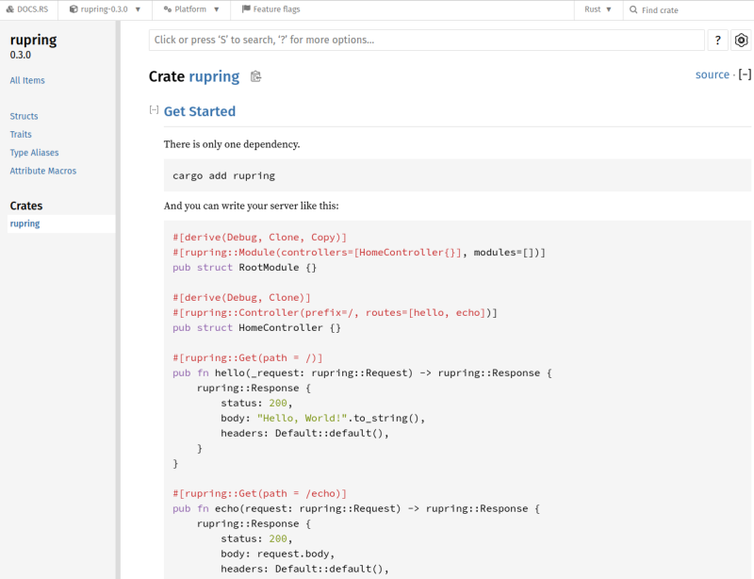Click the Find crate search field
This screenshot has height=579, width=754.
click(693, 9)
